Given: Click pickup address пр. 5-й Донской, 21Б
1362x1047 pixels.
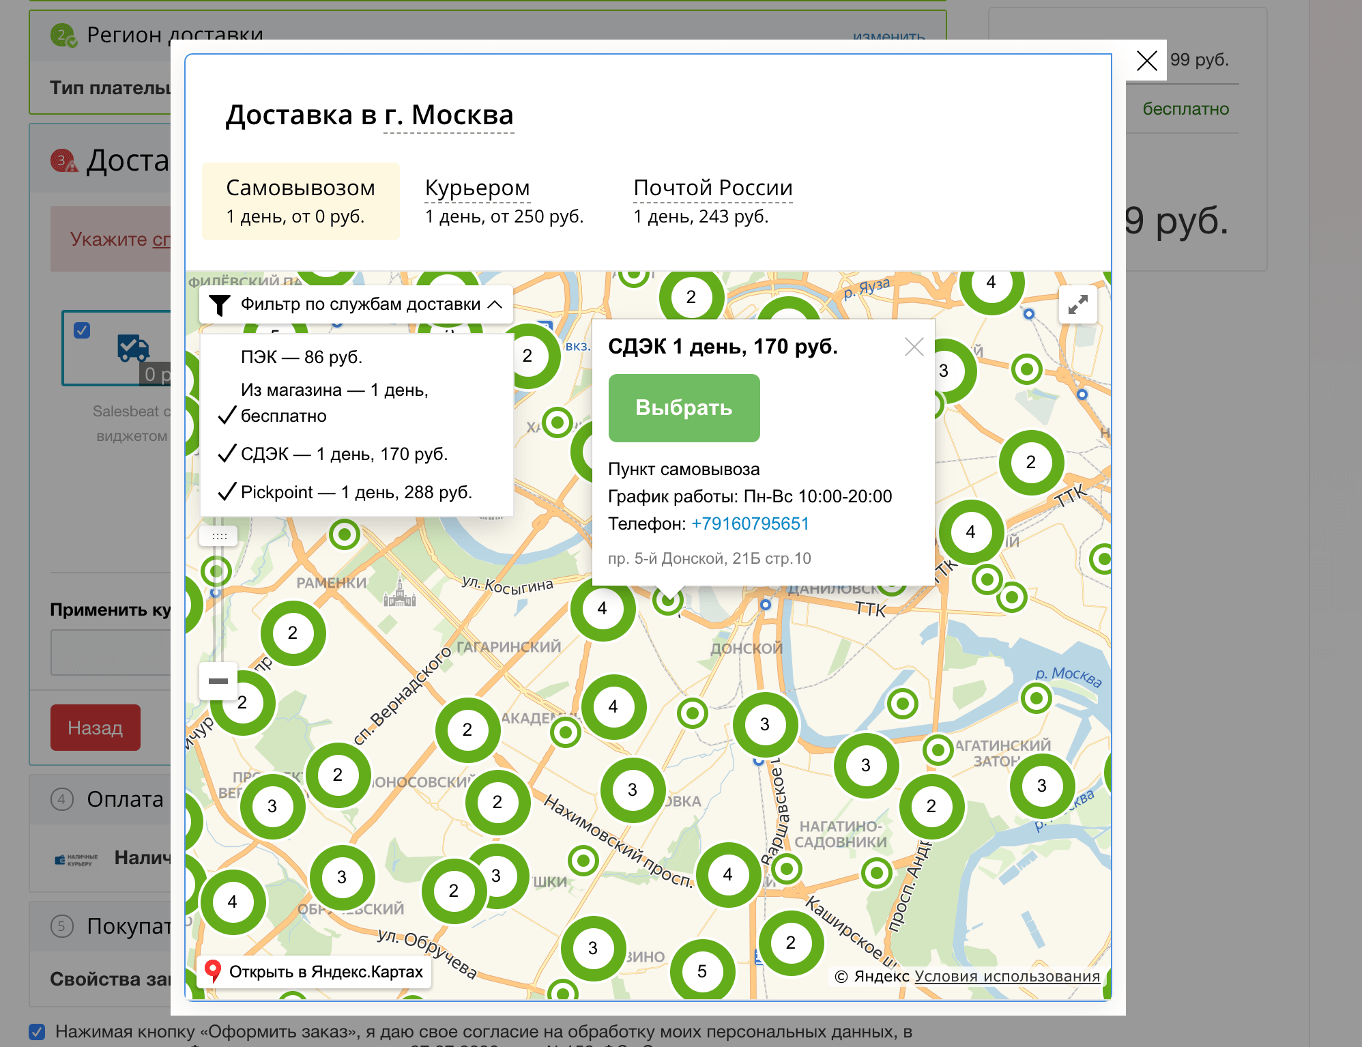Looking at the screenshot, I should click(710, 558).
